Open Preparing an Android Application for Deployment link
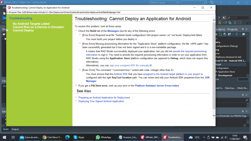The width and height of the screenshot is (251, 141). point(104,98)
